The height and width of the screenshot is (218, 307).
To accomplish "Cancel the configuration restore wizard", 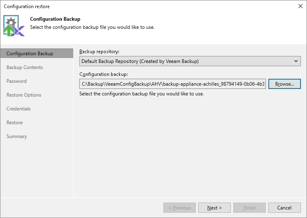I will click(x=284, y=208).
